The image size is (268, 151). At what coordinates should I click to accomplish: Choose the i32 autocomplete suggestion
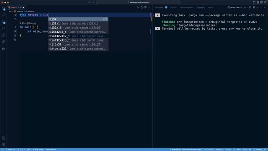[x=78, y=19]
